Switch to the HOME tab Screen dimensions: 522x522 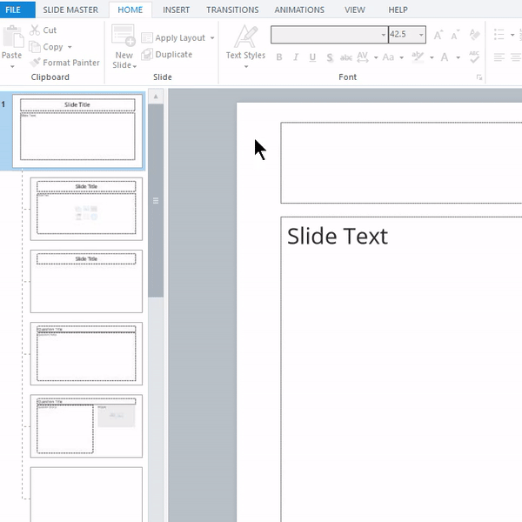coord(130,10)
